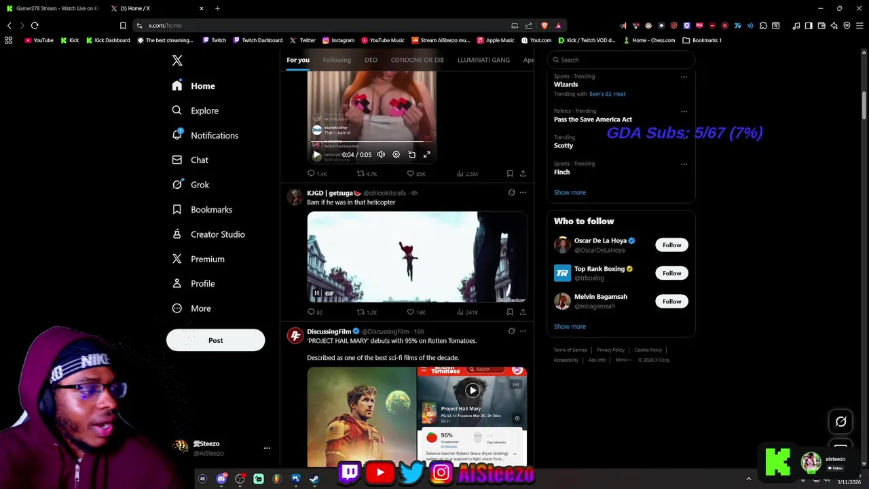869x489 pixels.
Task: Repost the video post with 4.7K reposts
Action: click(367, 174)
